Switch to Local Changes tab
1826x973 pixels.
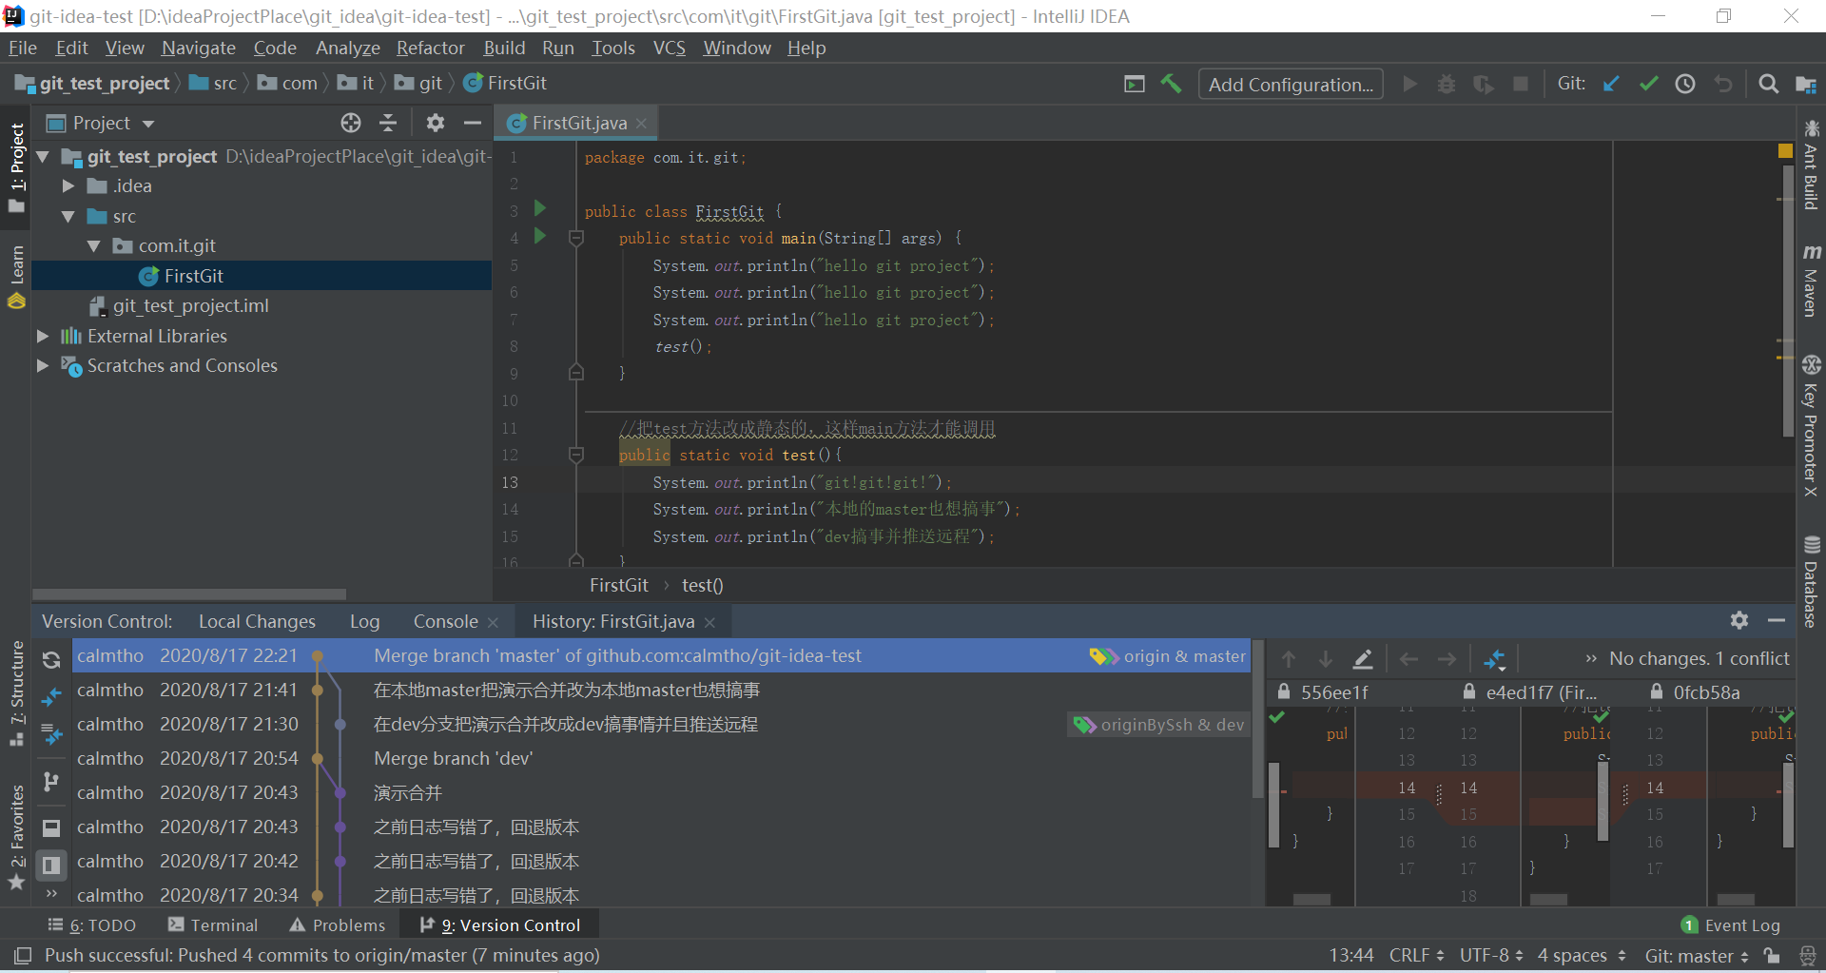(257, 621)
